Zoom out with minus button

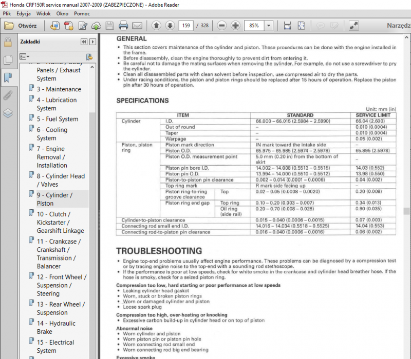pos(222,26)
